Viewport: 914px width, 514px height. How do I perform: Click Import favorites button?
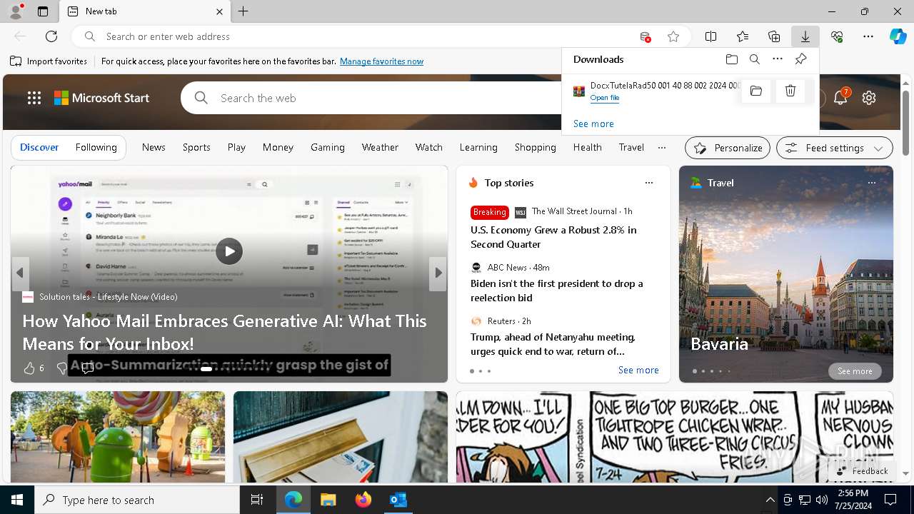click(x=49, y=61)
